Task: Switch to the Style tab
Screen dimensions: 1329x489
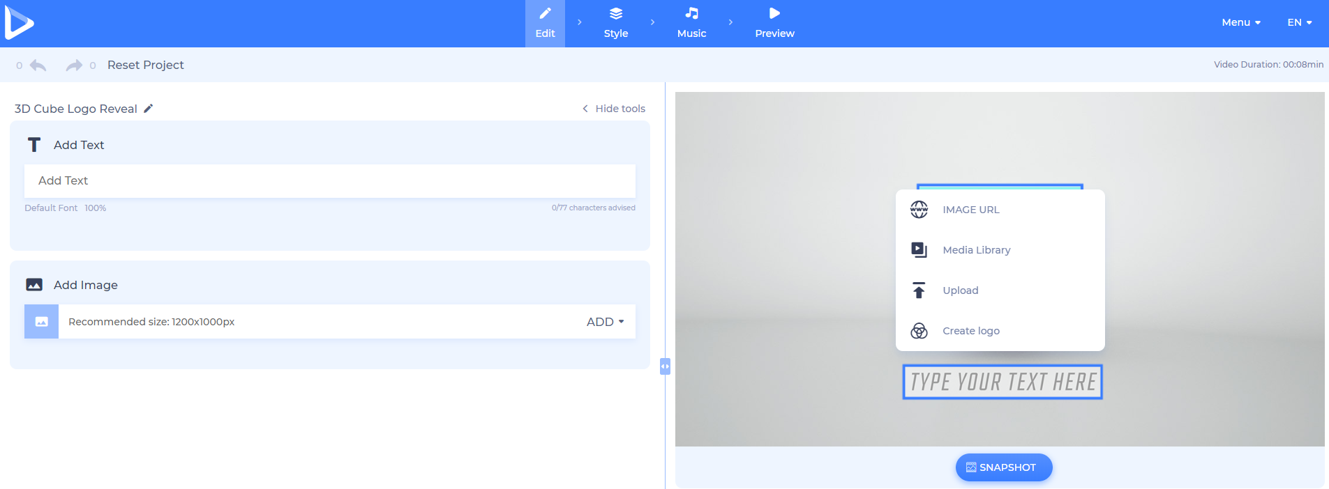Action: pos(615,23)
